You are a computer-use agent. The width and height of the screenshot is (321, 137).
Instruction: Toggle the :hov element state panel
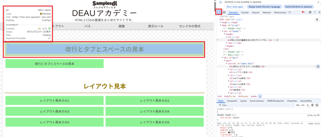(298, 105)
